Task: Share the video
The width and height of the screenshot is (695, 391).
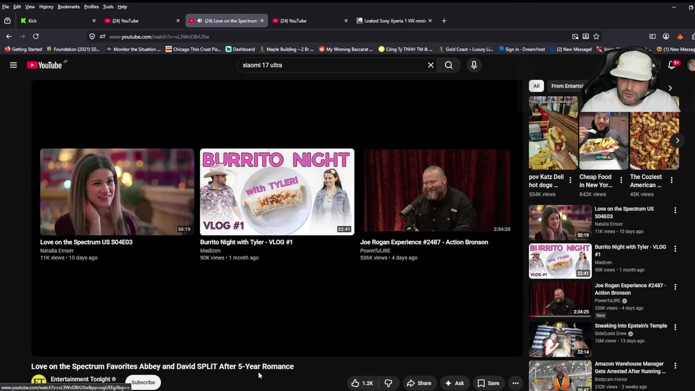Action: coord(419,383)
